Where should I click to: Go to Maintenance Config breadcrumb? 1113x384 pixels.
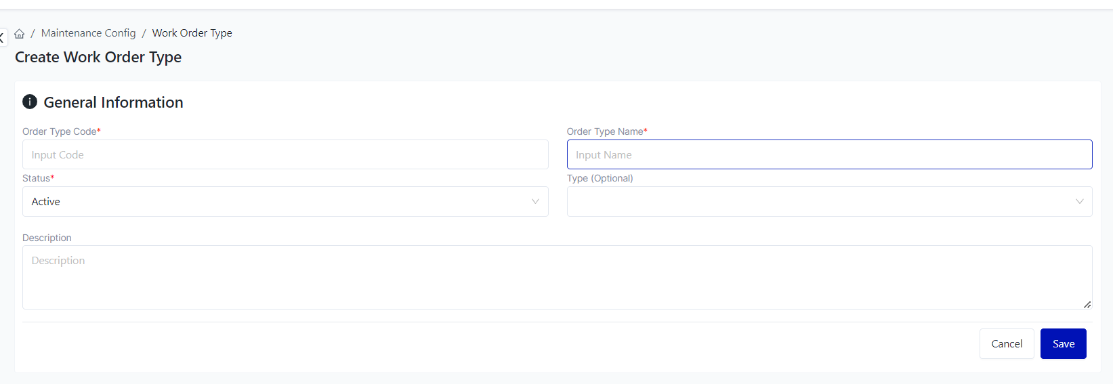pos(88,33)
